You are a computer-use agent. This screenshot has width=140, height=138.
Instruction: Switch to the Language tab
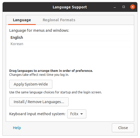click(x=22, y=20)
